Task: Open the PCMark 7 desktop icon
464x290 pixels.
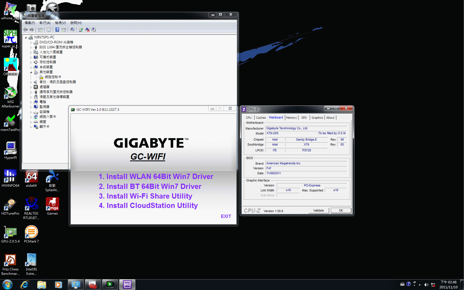Action: 31,234
